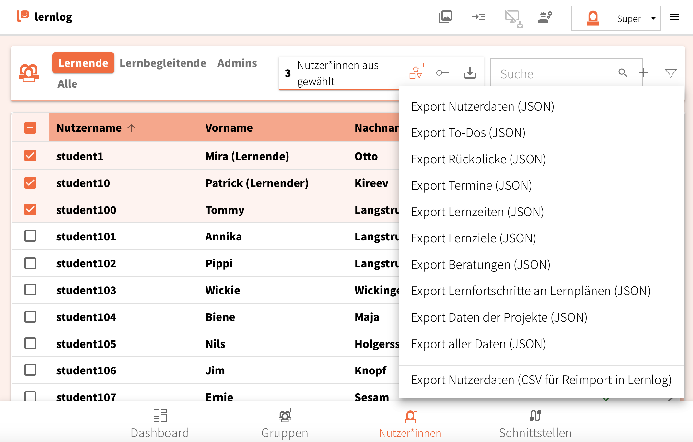Click the Otto last name cell
The image size is (693, 442).
[366, 156]
